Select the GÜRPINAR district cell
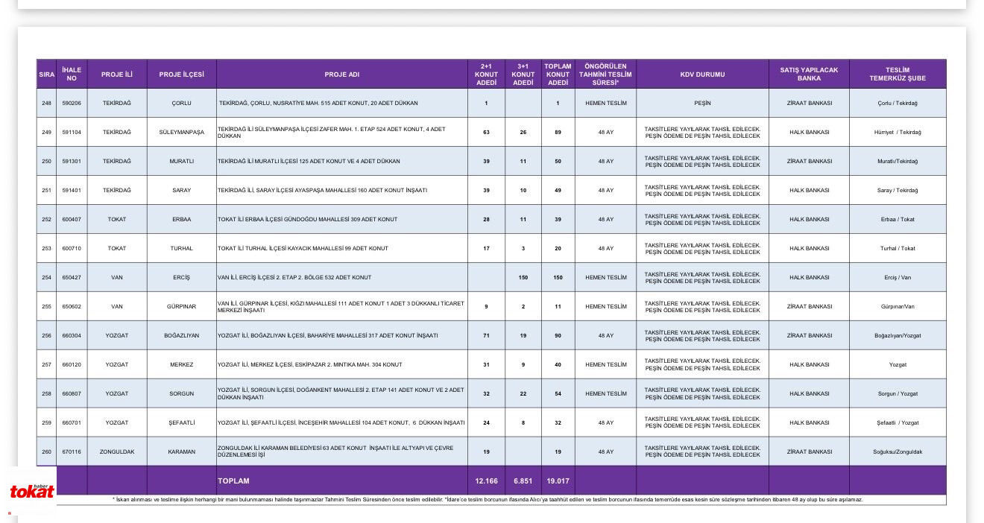984x523 pixels. pos(181,306)
